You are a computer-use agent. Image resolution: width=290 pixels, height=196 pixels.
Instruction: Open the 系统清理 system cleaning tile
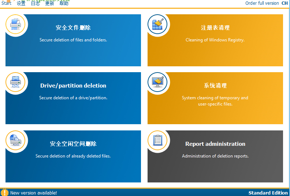(215, 98)
